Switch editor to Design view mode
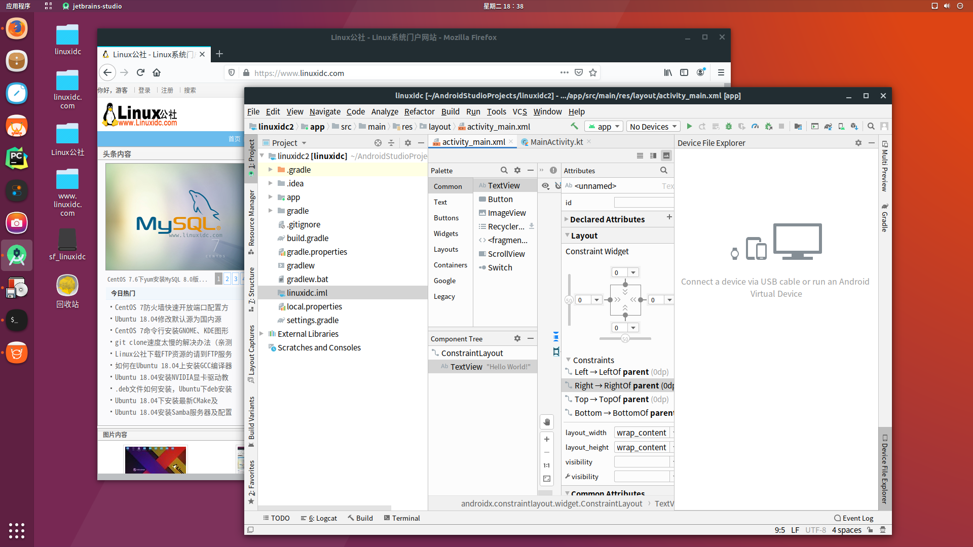The image size is (973, 547). coord(666,155)
